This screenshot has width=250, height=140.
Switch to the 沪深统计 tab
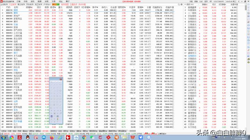coord(47,4)
